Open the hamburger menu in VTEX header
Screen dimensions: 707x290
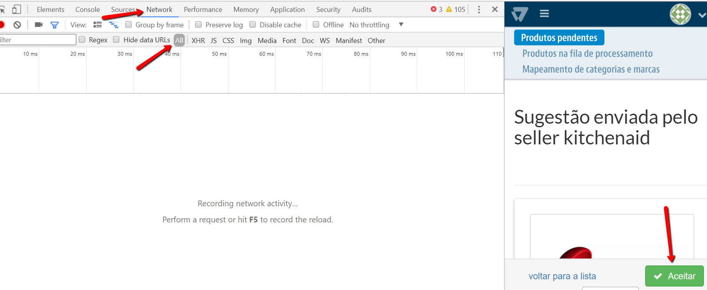(x=544, y=14)
